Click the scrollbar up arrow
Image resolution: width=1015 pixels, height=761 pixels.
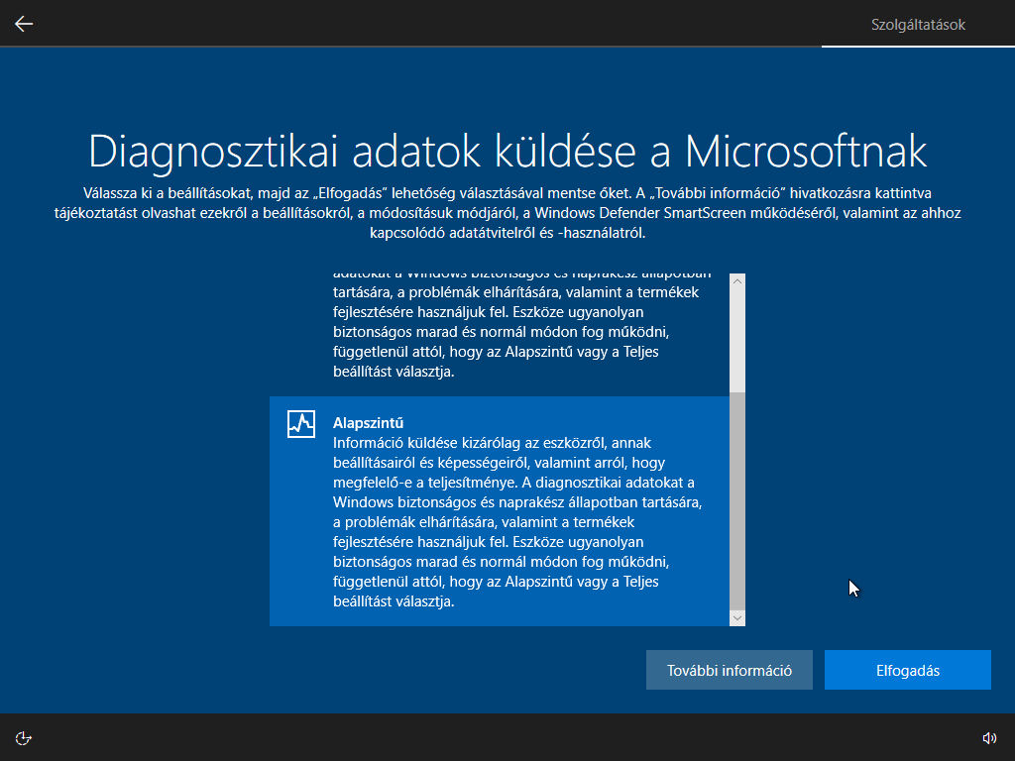point(737,281)
